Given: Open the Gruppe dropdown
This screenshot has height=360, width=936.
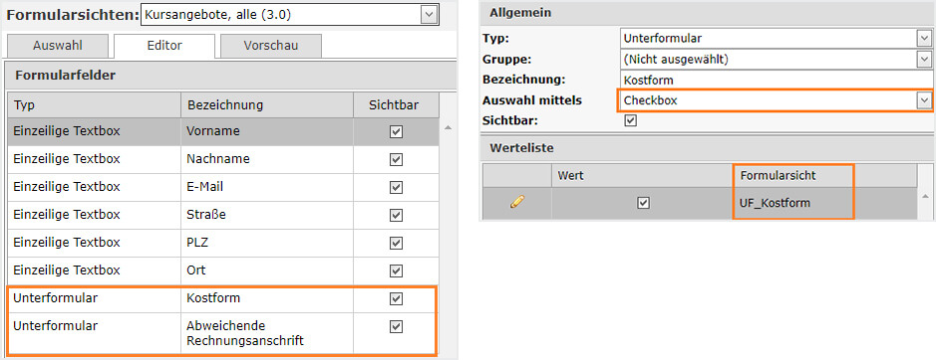Looking at the screenshot, I should tap(924, 60).
